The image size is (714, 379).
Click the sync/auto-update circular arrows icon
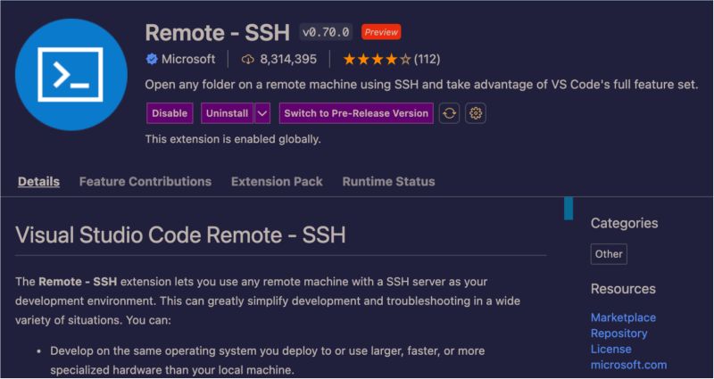[x=449, y=113]
